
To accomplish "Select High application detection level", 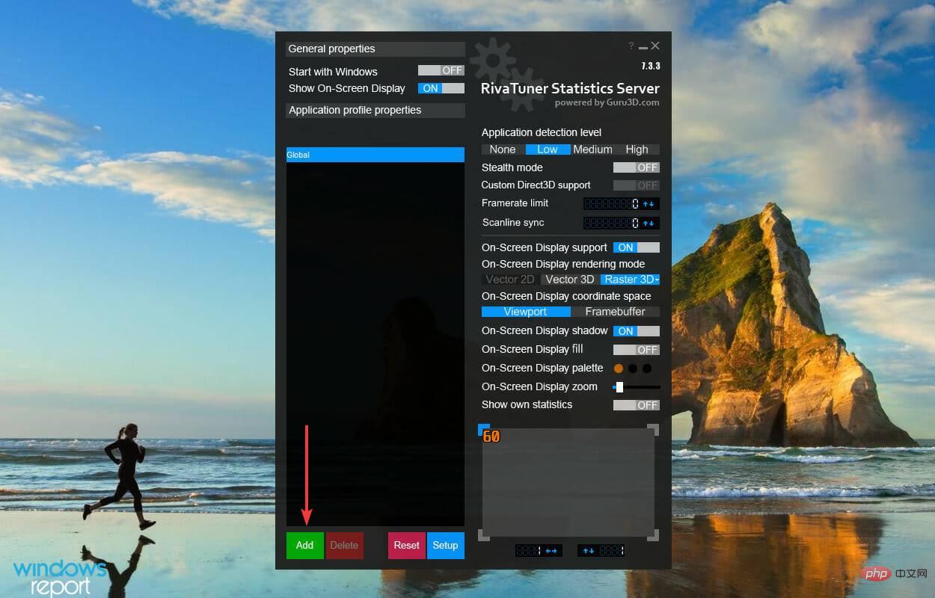I will 637,149.
